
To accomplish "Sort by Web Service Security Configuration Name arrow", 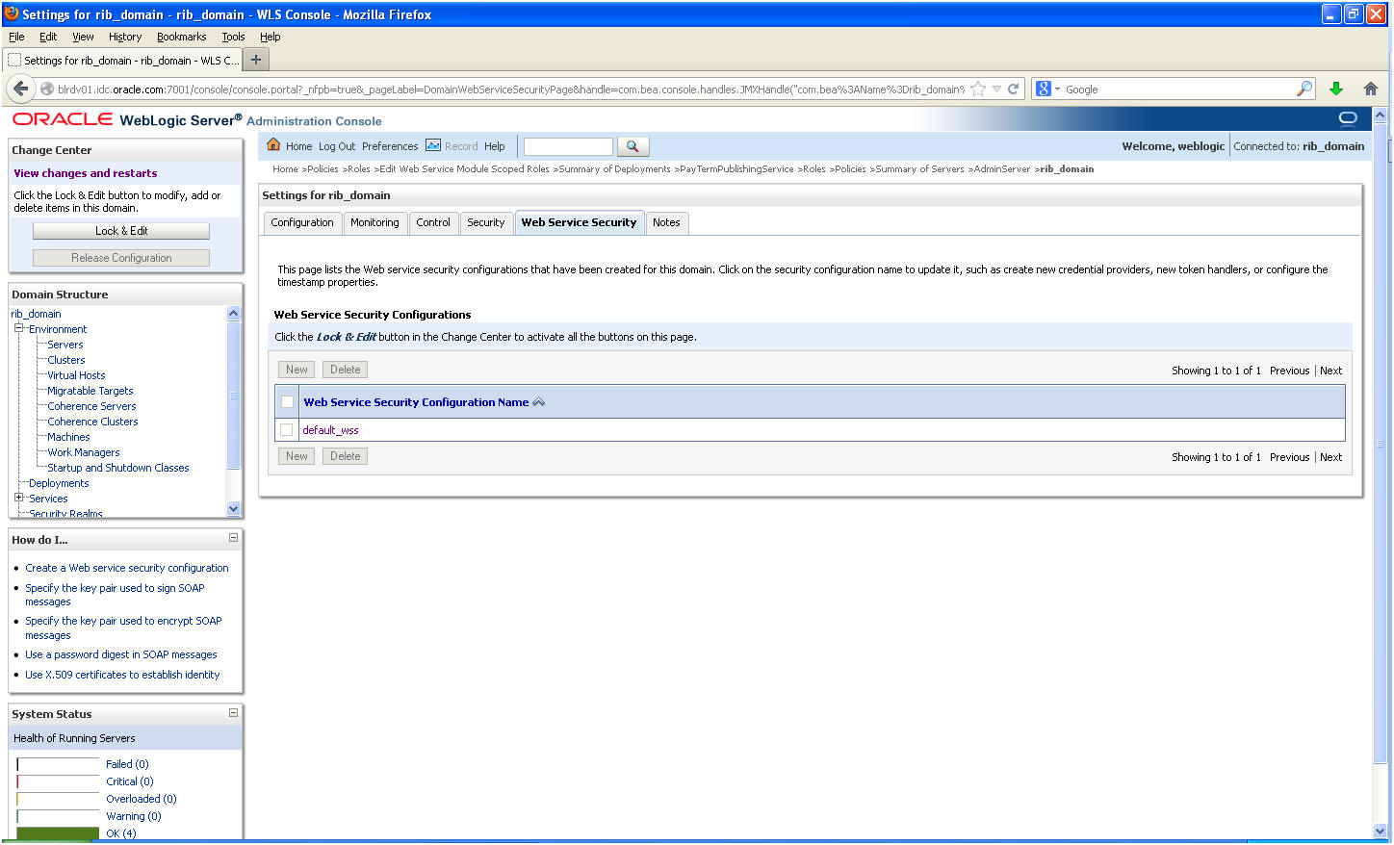I will pyautogui.click(x=539, y=402).
